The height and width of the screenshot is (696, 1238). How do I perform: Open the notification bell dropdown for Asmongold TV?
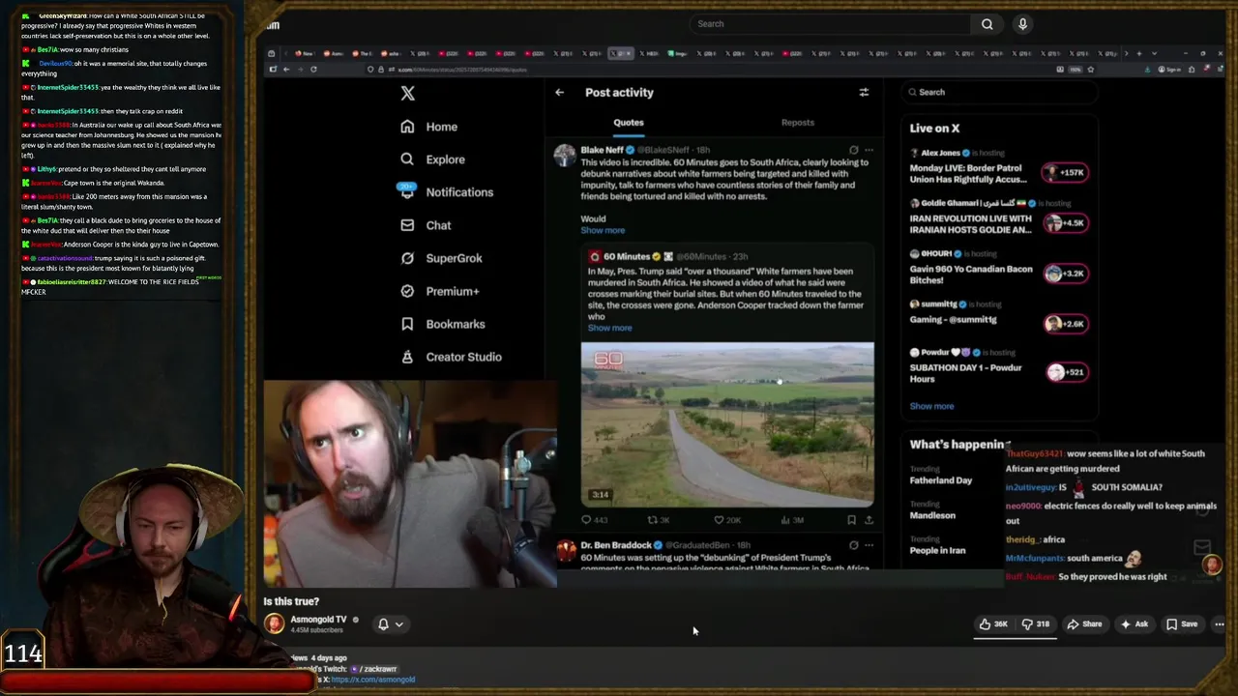pos(390,624)
